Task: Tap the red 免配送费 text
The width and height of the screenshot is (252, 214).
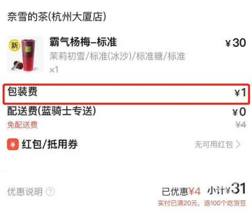Action: 22,125
